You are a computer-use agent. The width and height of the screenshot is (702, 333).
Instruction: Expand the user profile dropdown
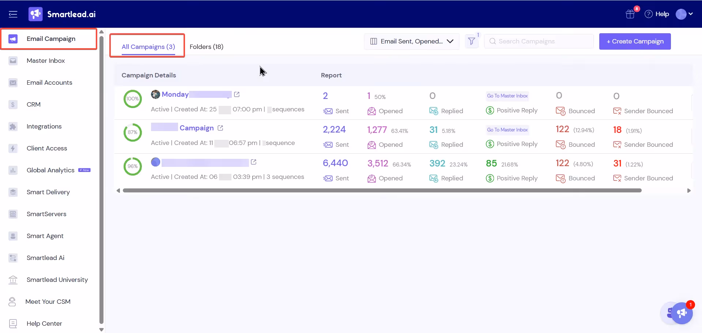pyautogui.click(x=684, y=14)
